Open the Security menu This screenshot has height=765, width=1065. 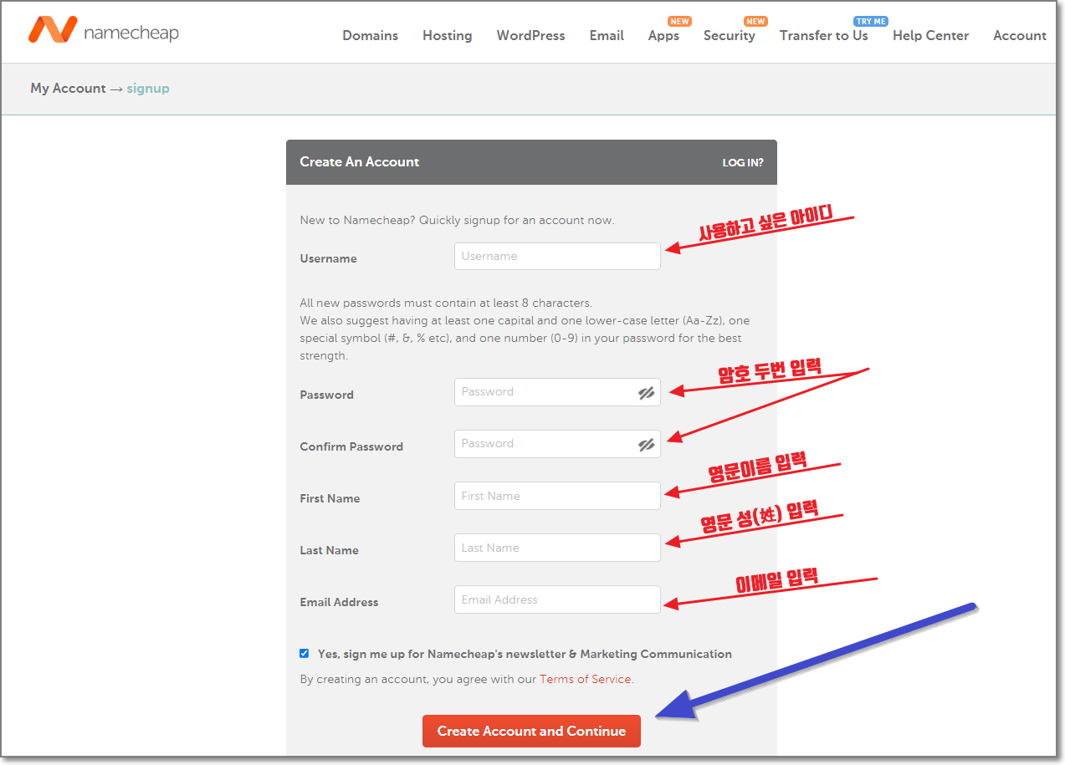pyautogui.click(x=729, y=35)
